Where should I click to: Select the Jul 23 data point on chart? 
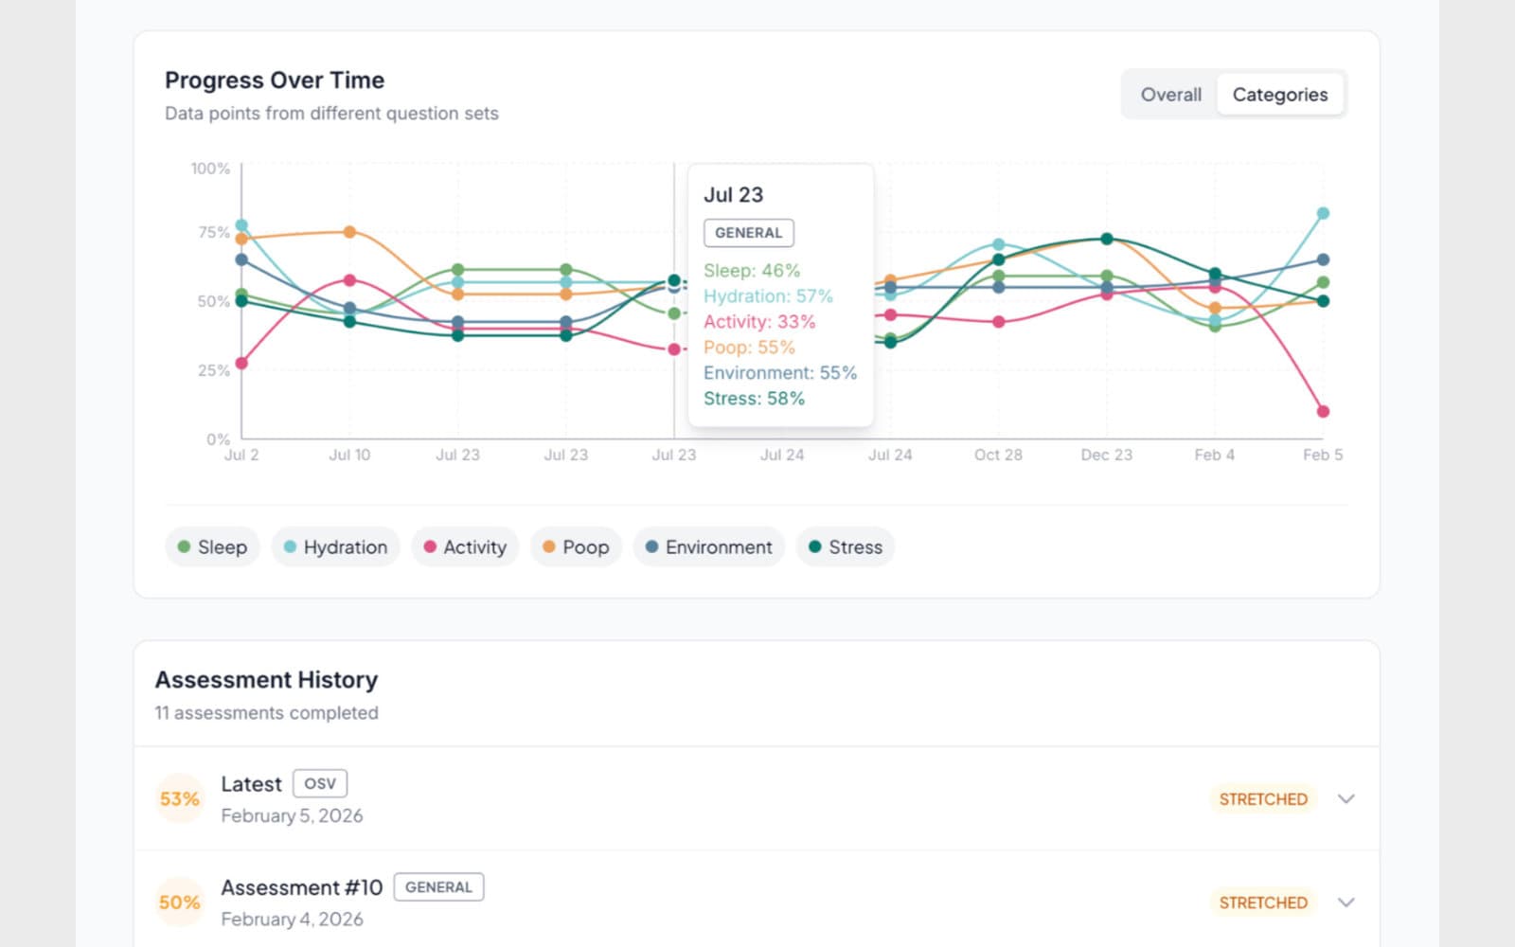(673, 281)
